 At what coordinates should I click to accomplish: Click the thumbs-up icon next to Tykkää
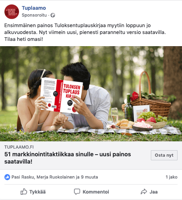[x=24, y=191]
